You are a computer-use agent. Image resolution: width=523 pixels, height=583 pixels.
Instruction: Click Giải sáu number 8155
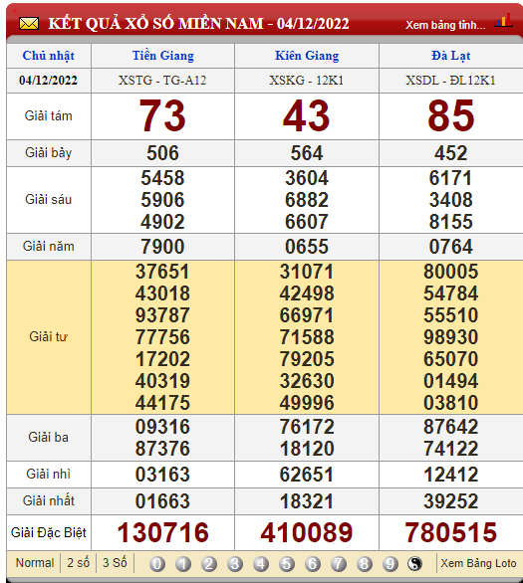pyautogui.click(x=451, y=222)
